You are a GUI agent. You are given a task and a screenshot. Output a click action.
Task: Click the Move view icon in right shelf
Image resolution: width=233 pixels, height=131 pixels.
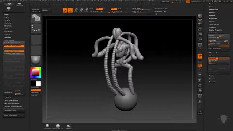pyautogui.click(x=200, y=80)
